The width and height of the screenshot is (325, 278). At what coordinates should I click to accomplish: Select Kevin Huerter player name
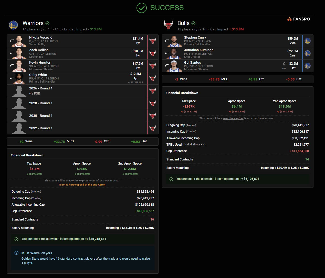point(40,62)
